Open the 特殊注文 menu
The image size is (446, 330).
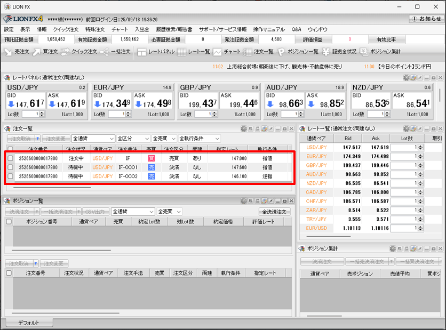pyautogui.click(x=96, y=29)
